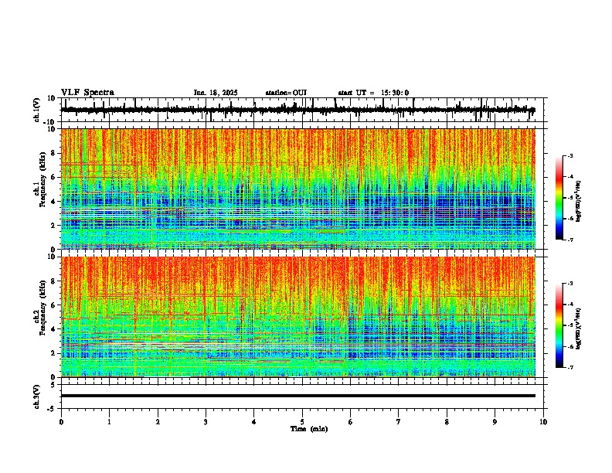
Task: Click time axis tick label "7"
Action: (x=399, y=422)
